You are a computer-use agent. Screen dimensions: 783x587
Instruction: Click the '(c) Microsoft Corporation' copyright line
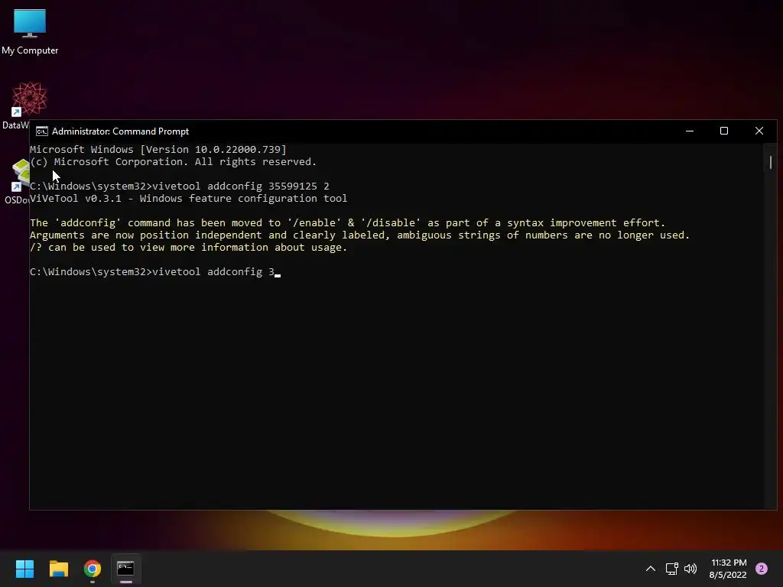pos(173,162)
